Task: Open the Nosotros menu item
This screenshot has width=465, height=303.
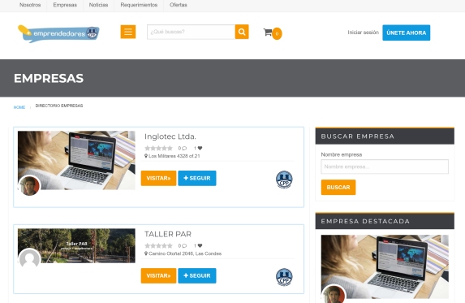Action: 30,5
